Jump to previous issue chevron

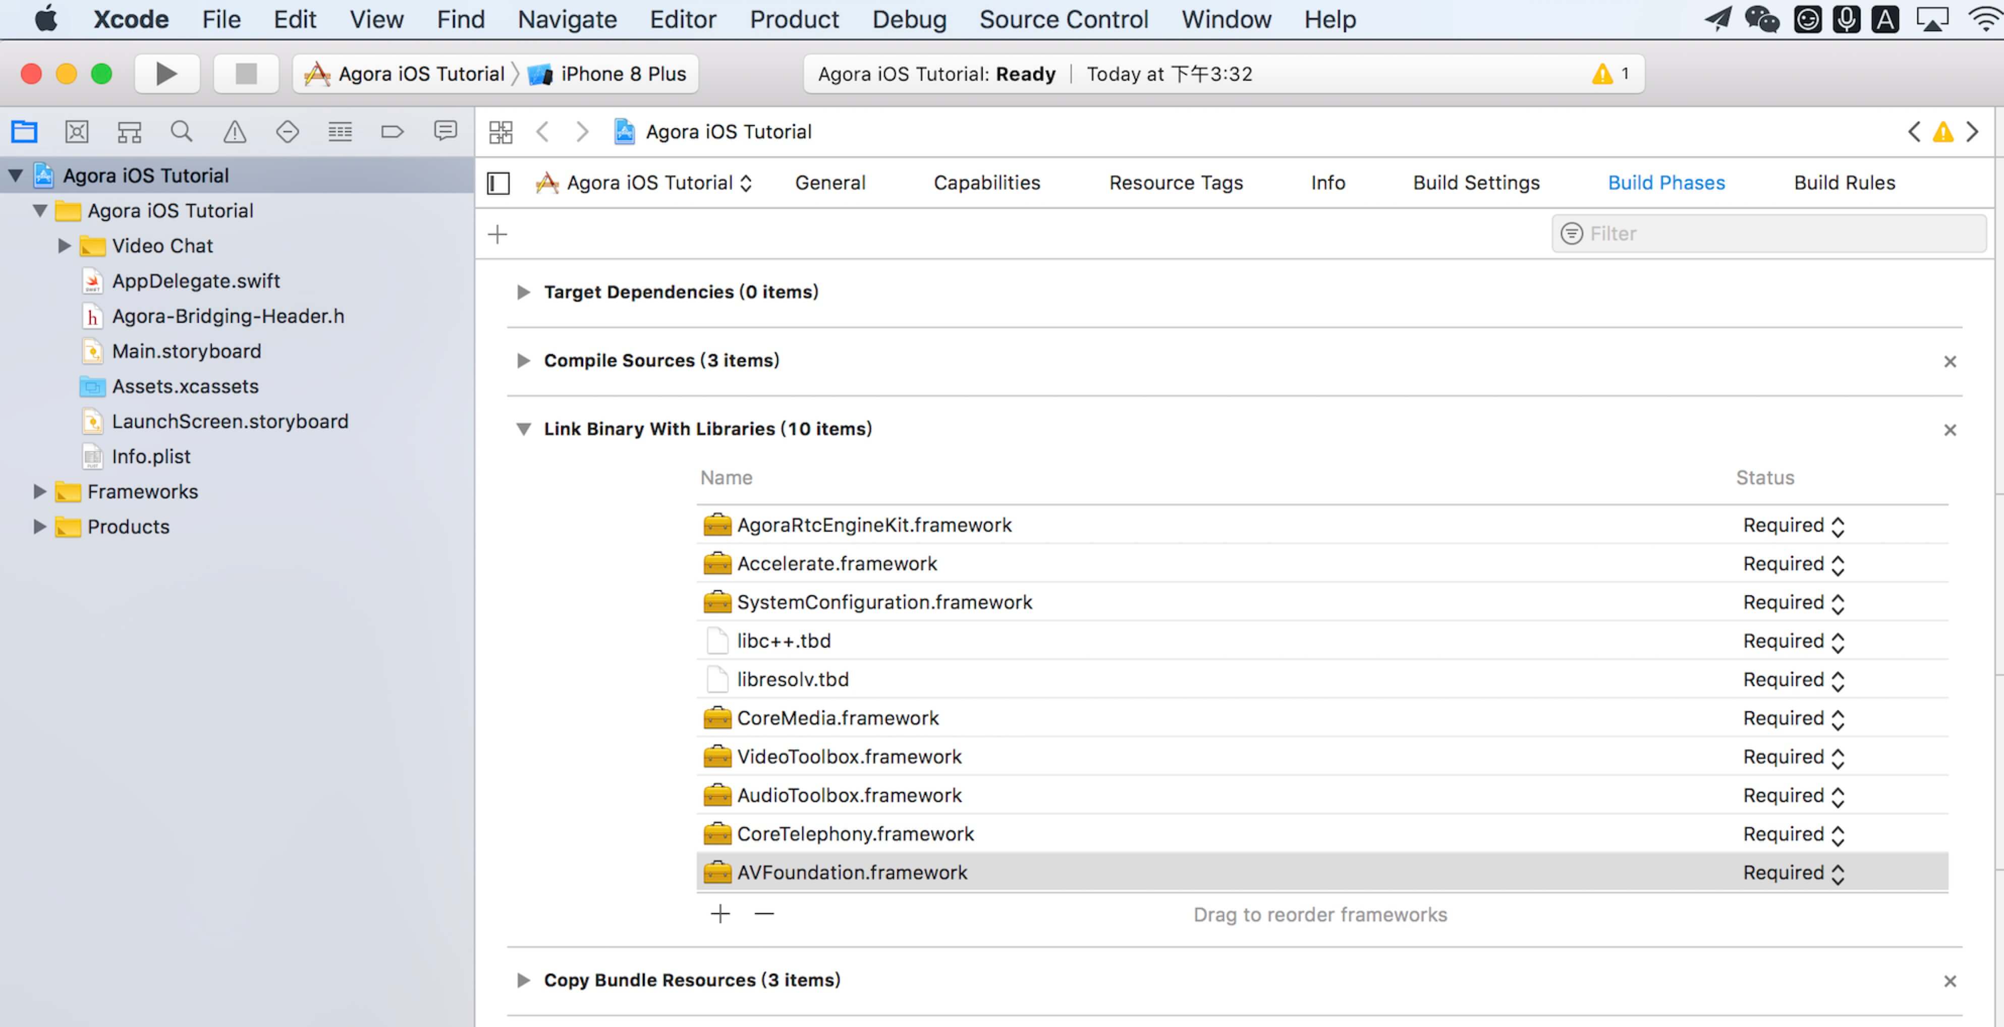coord(1914,132)
